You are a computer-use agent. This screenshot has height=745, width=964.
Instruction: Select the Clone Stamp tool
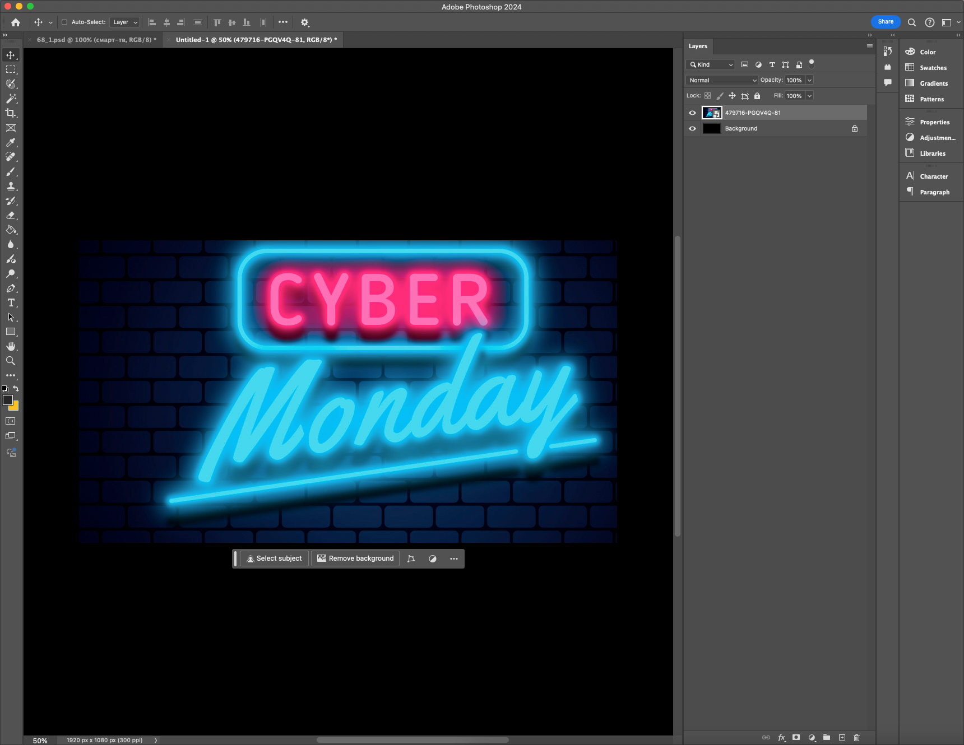pyautogui.click(x=11, y=186)
